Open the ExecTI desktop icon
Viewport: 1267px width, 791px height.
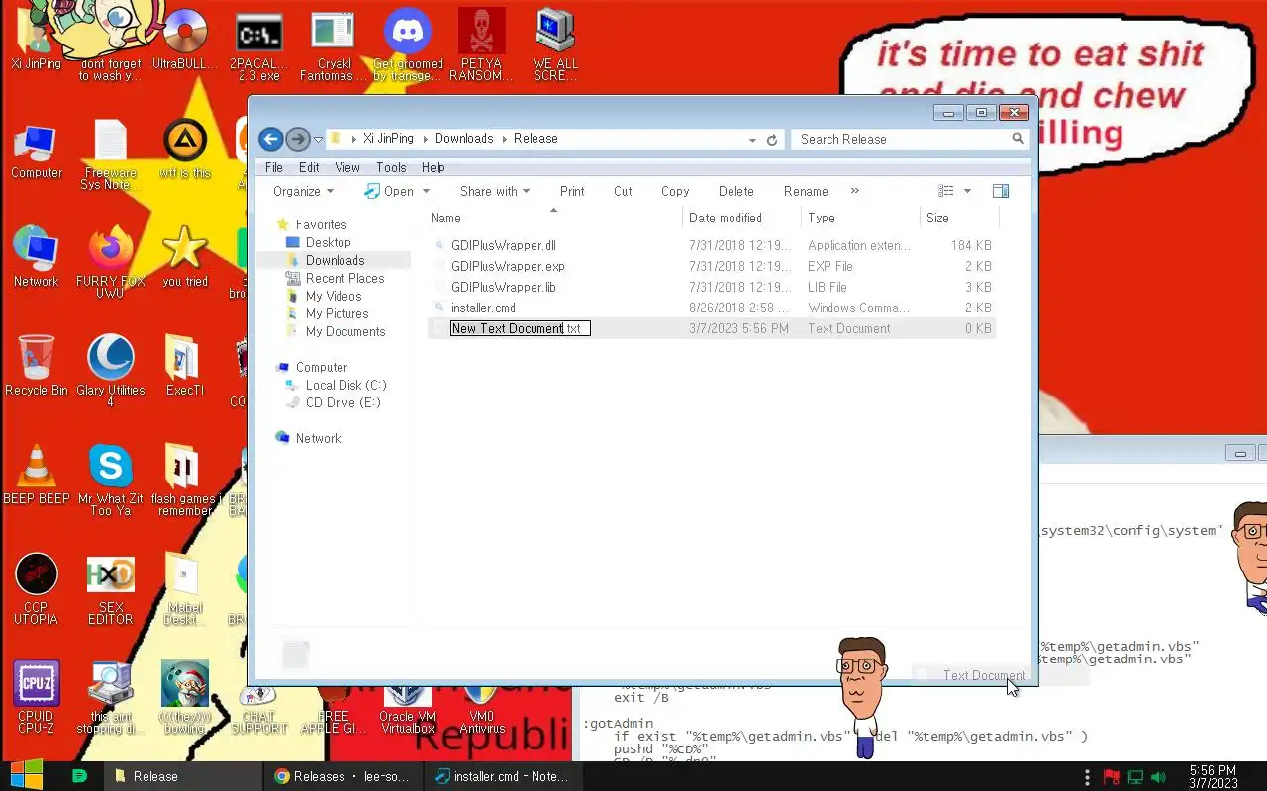(185, 366)
